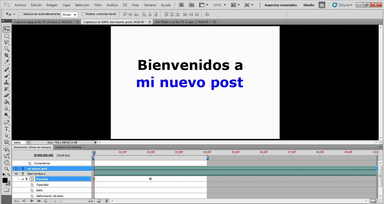
Task: Show more workspaces with double arrow
Action: pos(322,5)
